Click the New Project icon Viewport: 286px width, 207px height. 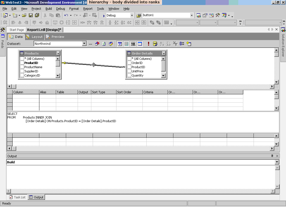[x=5, y=15]
